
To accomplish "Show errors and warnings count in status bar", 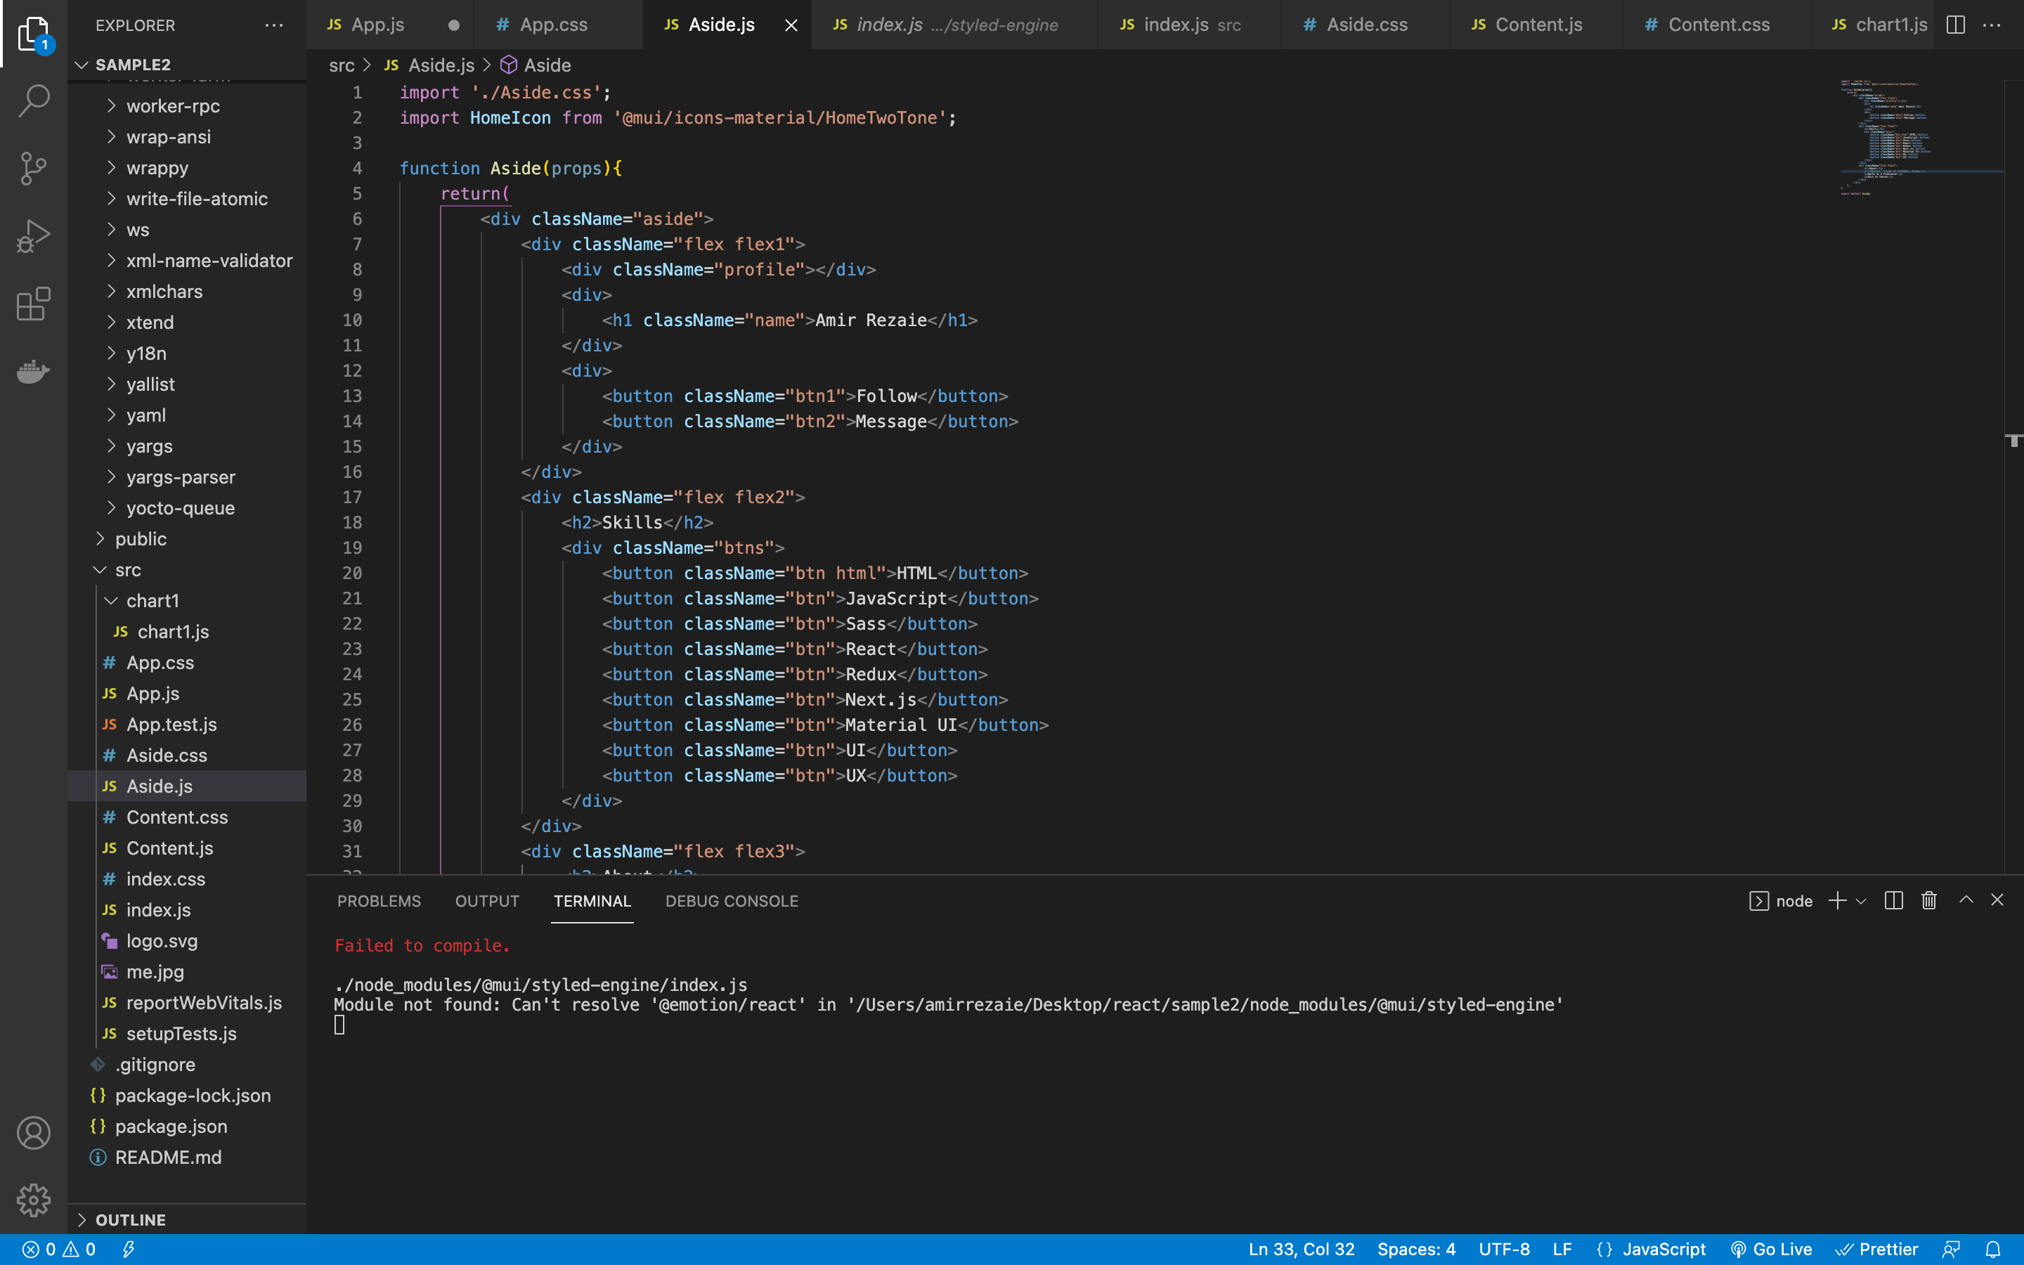I will pos(58,1249).
